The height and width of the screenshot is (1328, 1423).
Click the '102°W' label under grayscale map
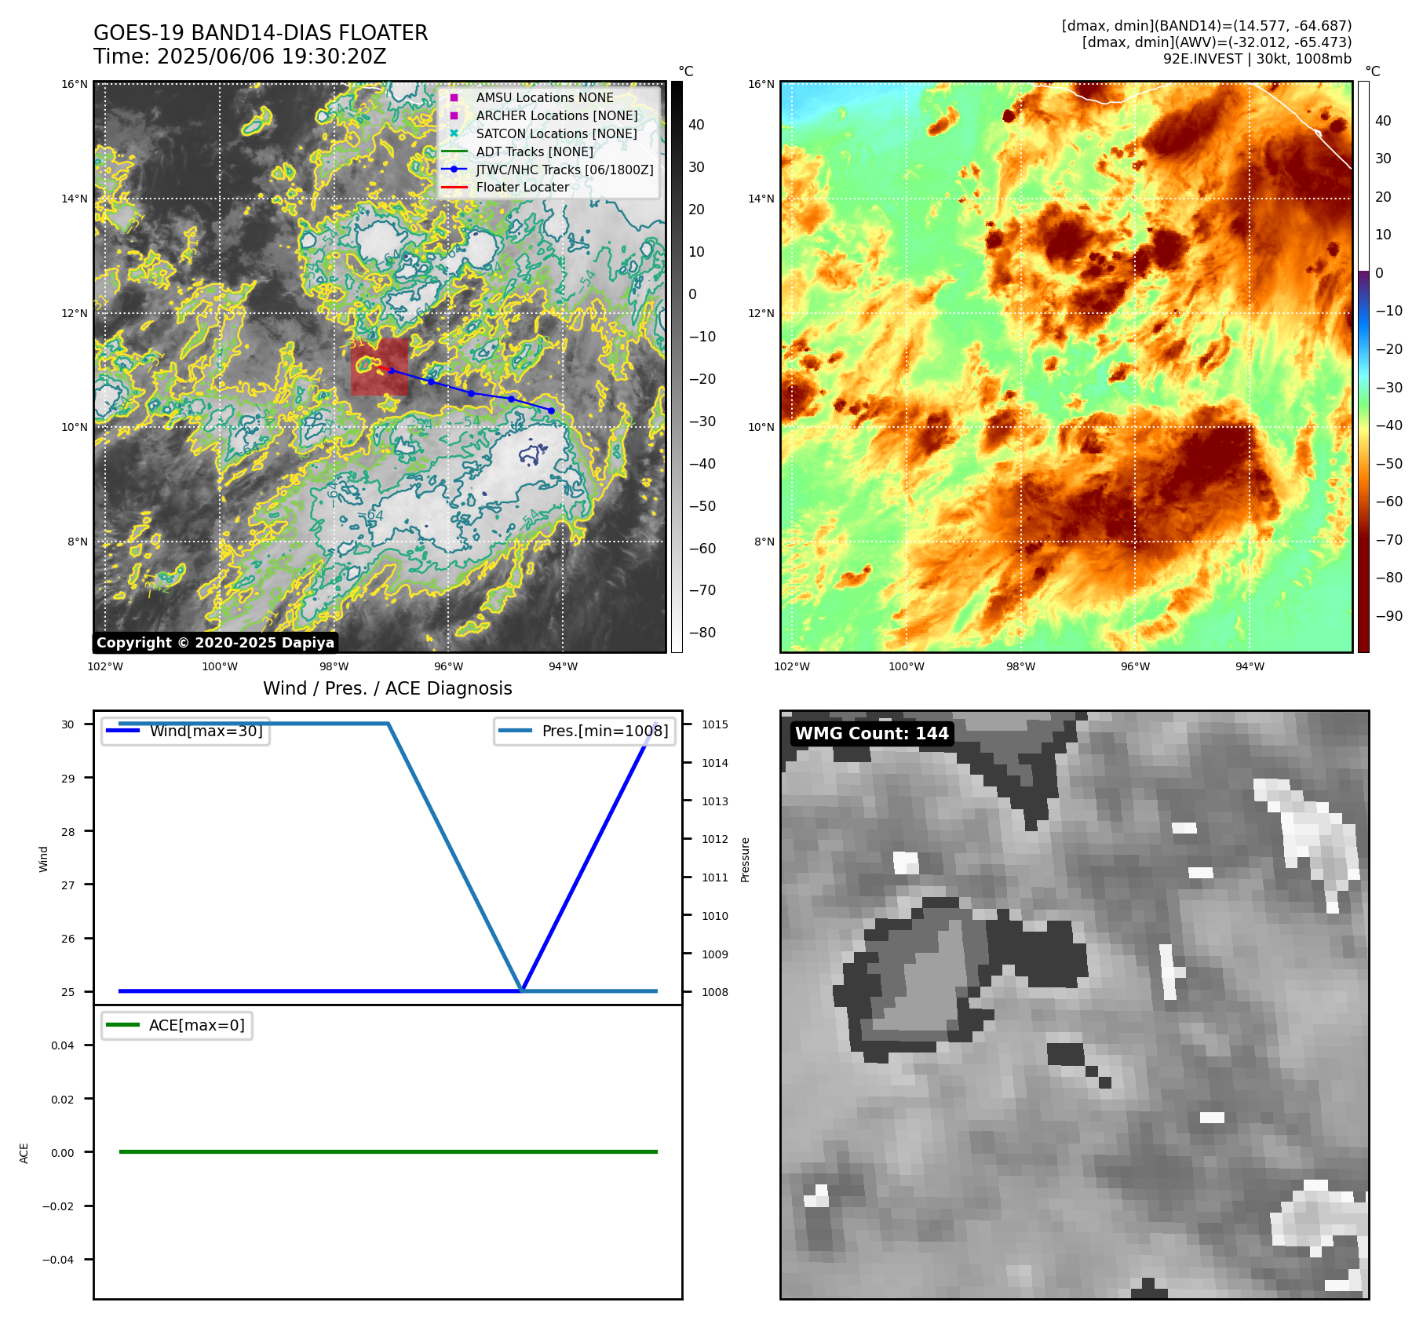tap(105, 666)
